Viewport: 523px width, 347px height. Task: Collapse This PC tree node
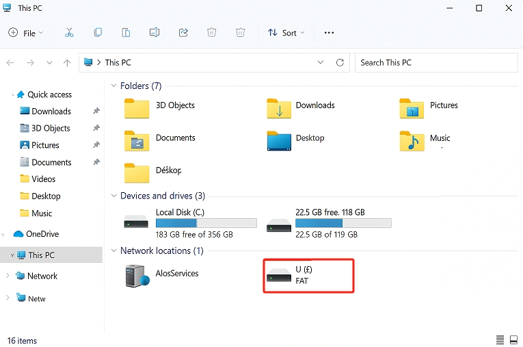point(12,255)
